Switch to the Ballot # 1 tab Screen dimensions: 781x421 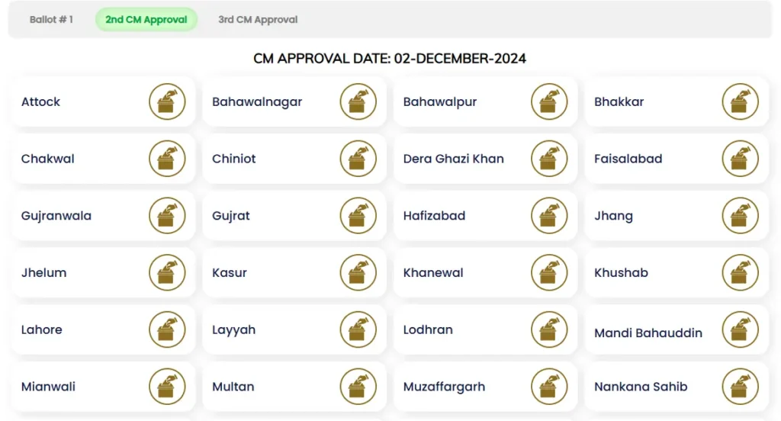coord(51,20)
